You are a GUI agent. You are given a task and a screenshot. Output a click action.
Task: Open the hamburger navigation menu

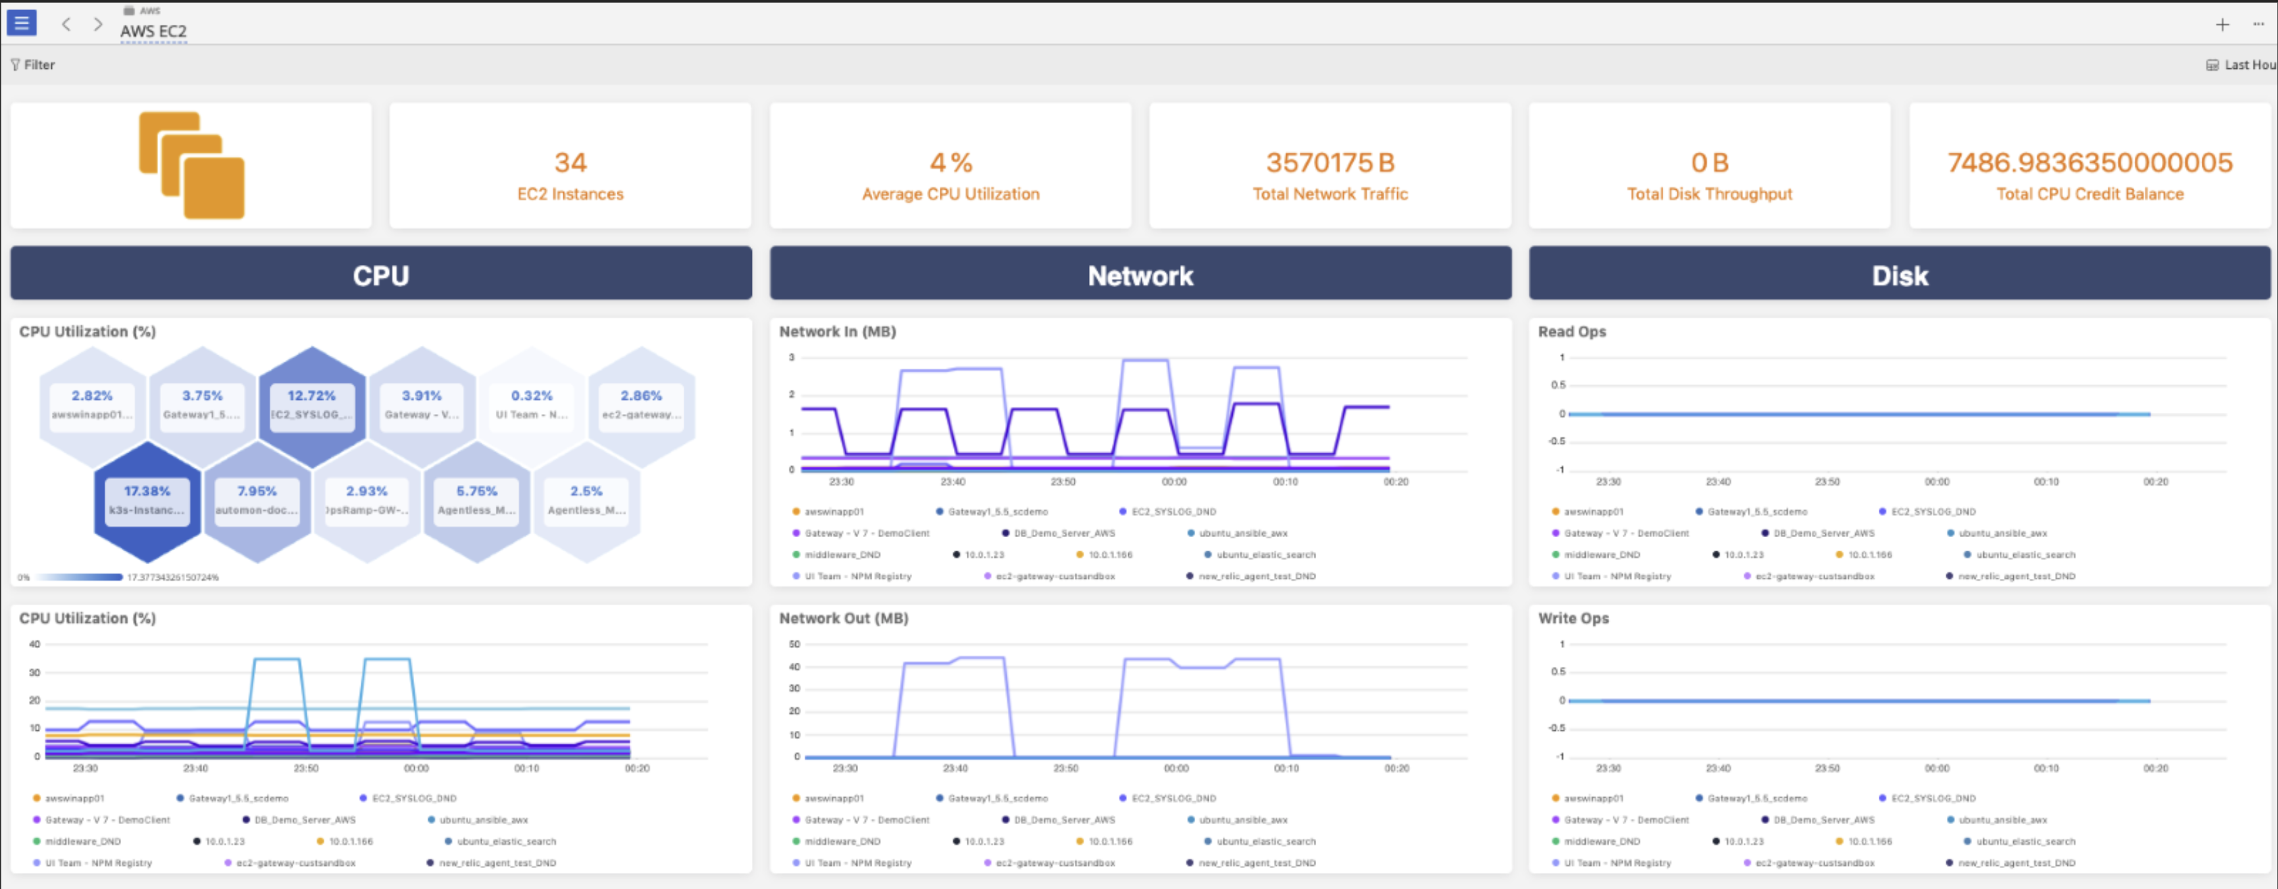pos(21,23)
